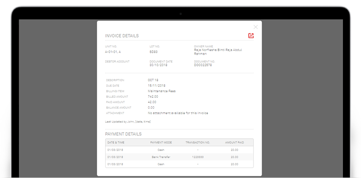Select billing item Maintenance Fees
The width and height of the screenshot is (361, 178).
[x=162, y=91]
